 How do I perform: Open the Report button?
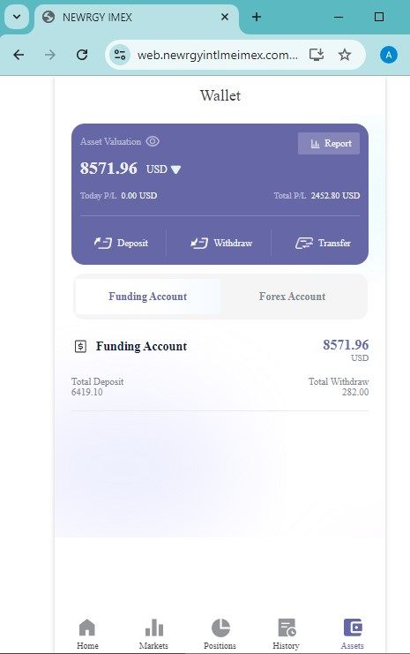click(x=329, y=144)
